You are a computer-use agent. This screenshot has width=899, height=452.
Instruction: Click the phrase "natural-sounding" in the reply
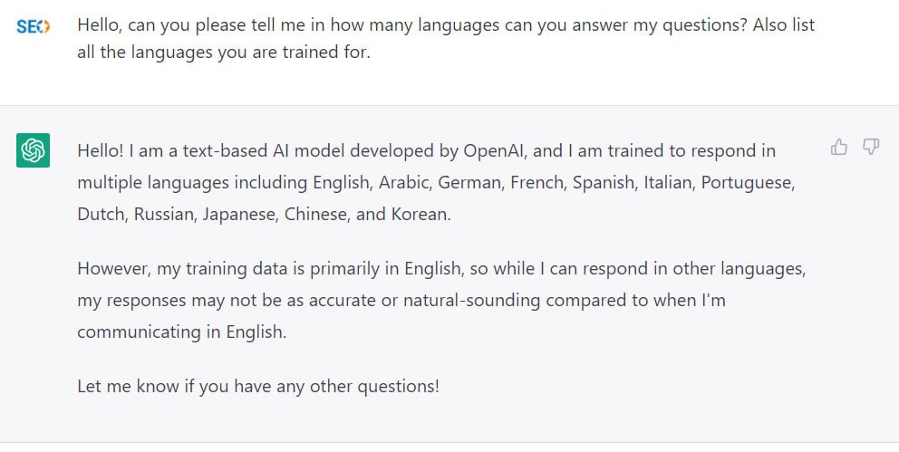click(x=471, y=301)
